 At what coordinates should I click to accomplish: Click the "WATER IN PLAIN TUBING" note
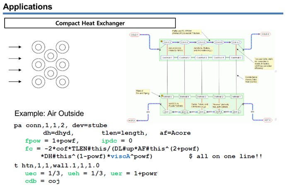pyautogui.click(x=176, y=105)
